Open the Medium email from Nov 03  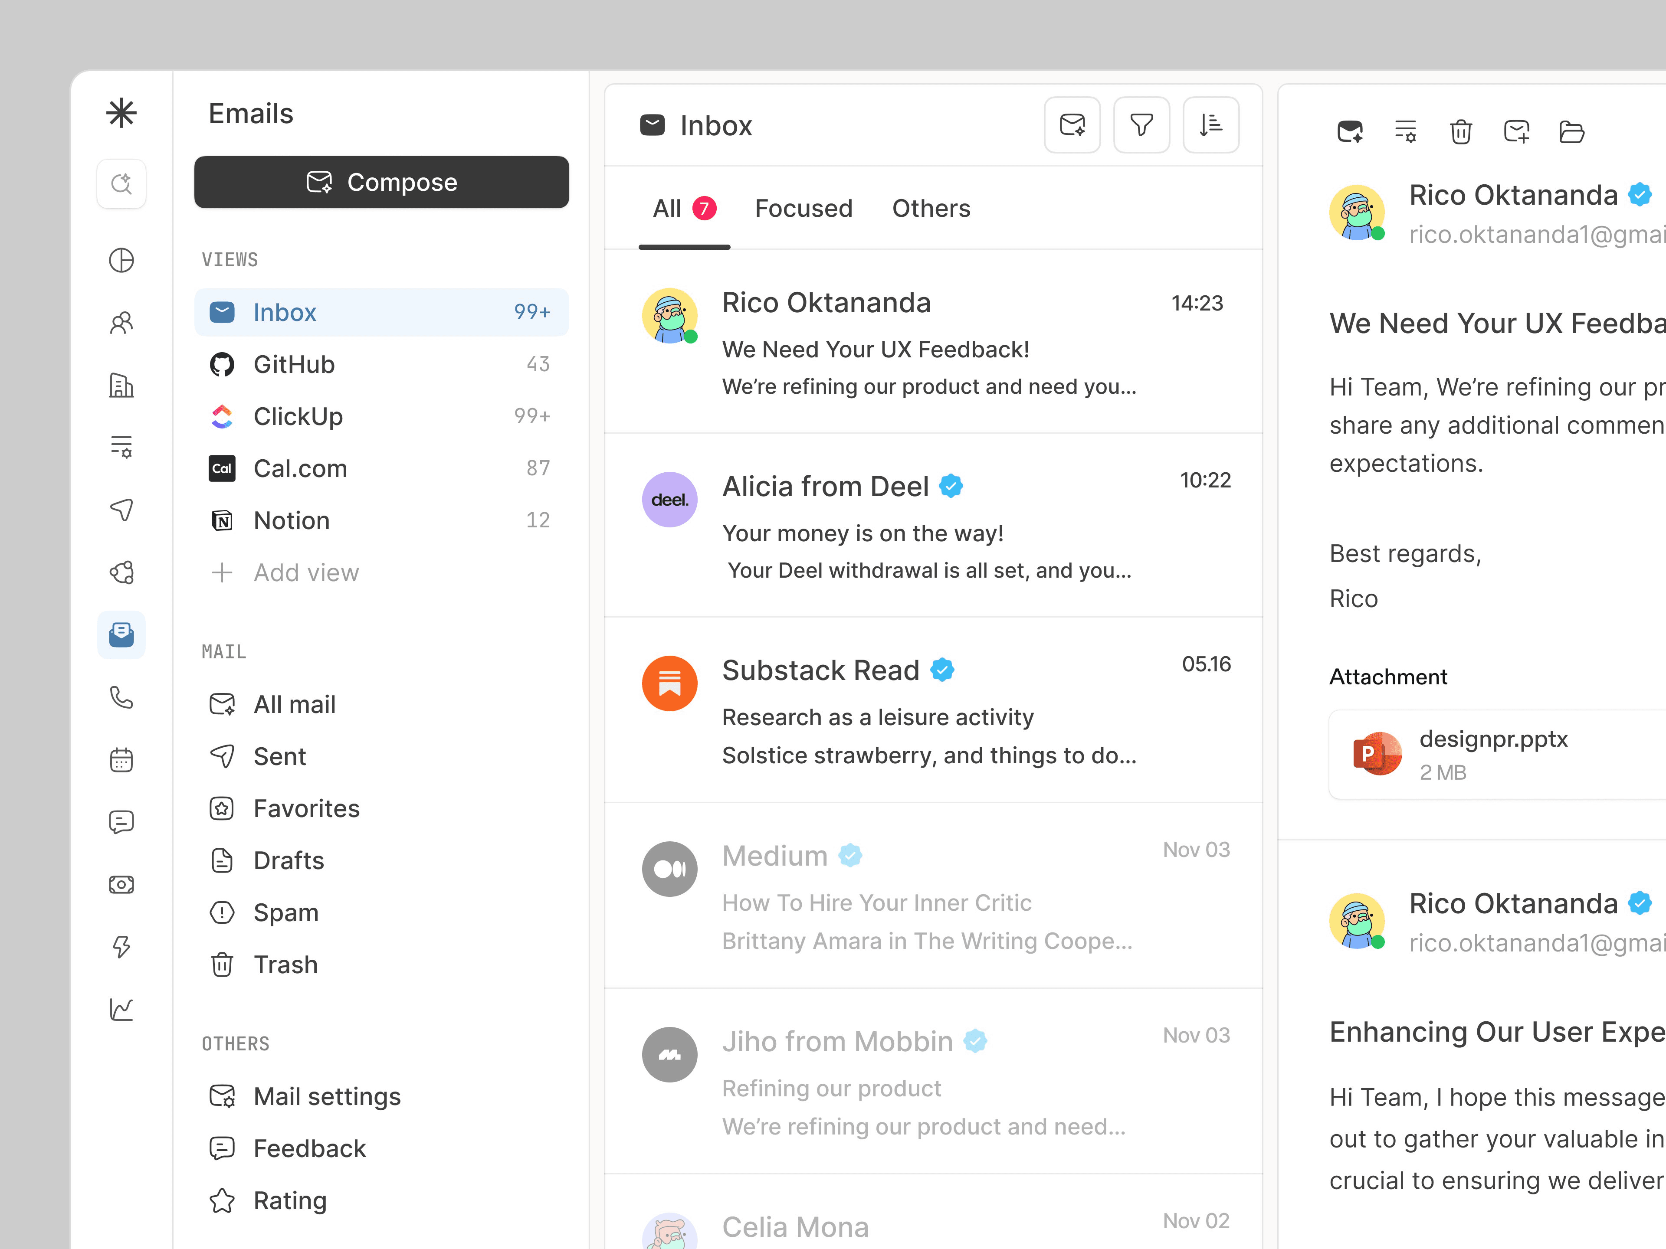click(x=933, y=896)
